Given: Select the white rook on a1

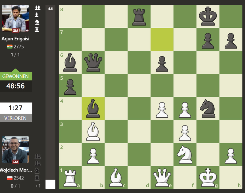Looking at the screenshot, I should 70,177.
